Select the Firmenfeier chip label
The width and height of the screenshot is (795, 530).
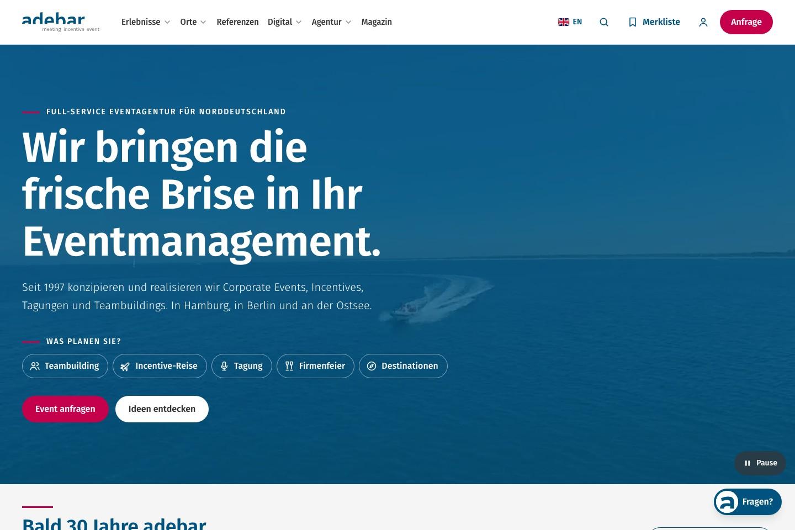pyautogui.click(x=322, y=366)
